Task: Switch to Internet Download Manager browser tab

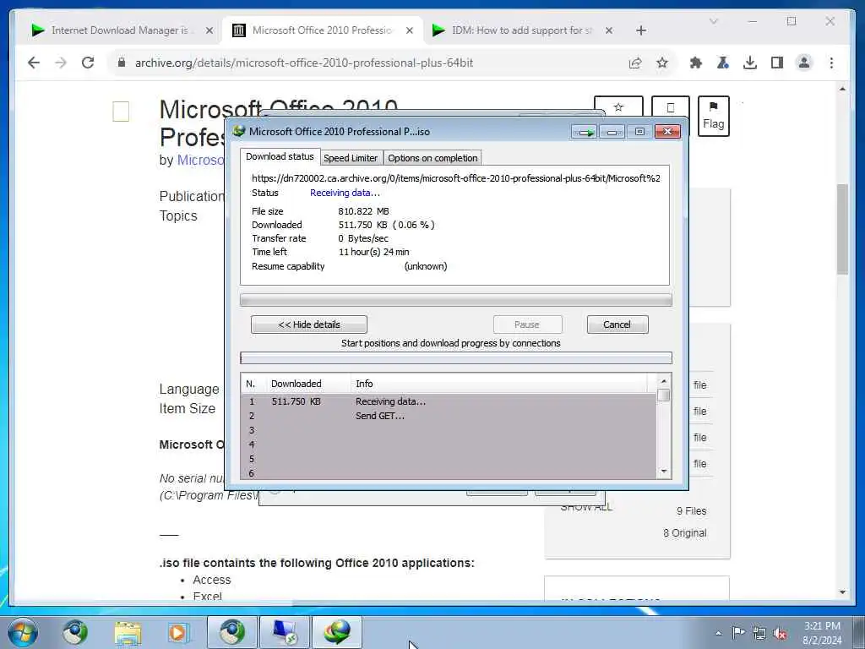Action: click(x=118, y=30)
